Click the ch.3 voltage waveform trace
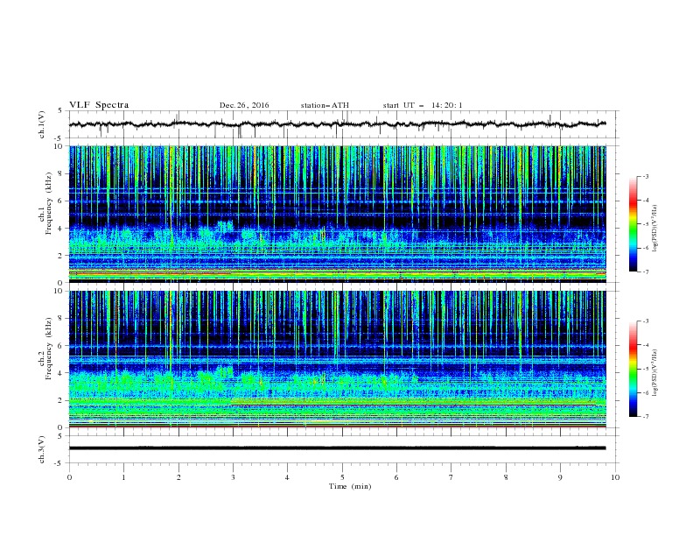 pyautogui.click(x=338, y=448)
